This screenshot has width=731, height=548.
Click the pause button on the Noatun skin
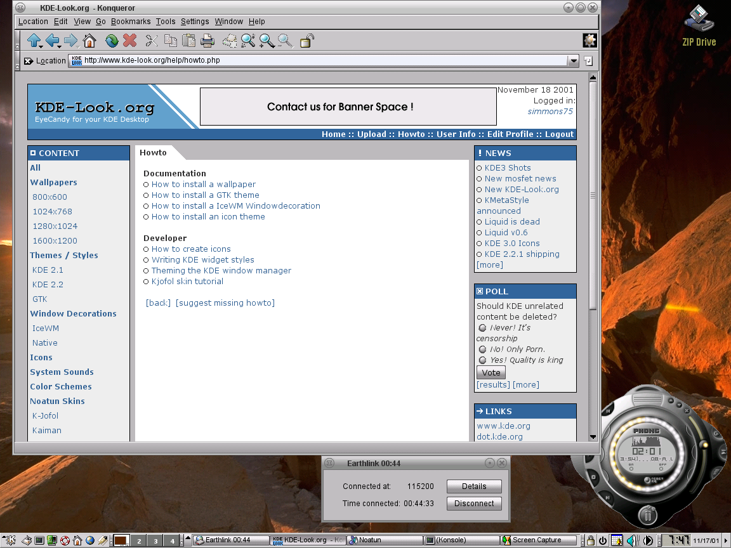(x=647, y=516)
